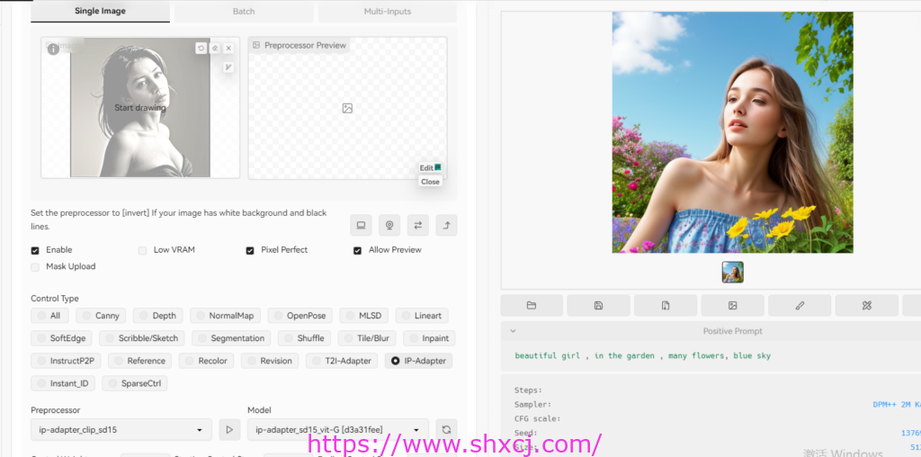This screenshot has width=921, height=457.
Task: Click the Close button below the preprocessor preview
Action: [430, 182]
